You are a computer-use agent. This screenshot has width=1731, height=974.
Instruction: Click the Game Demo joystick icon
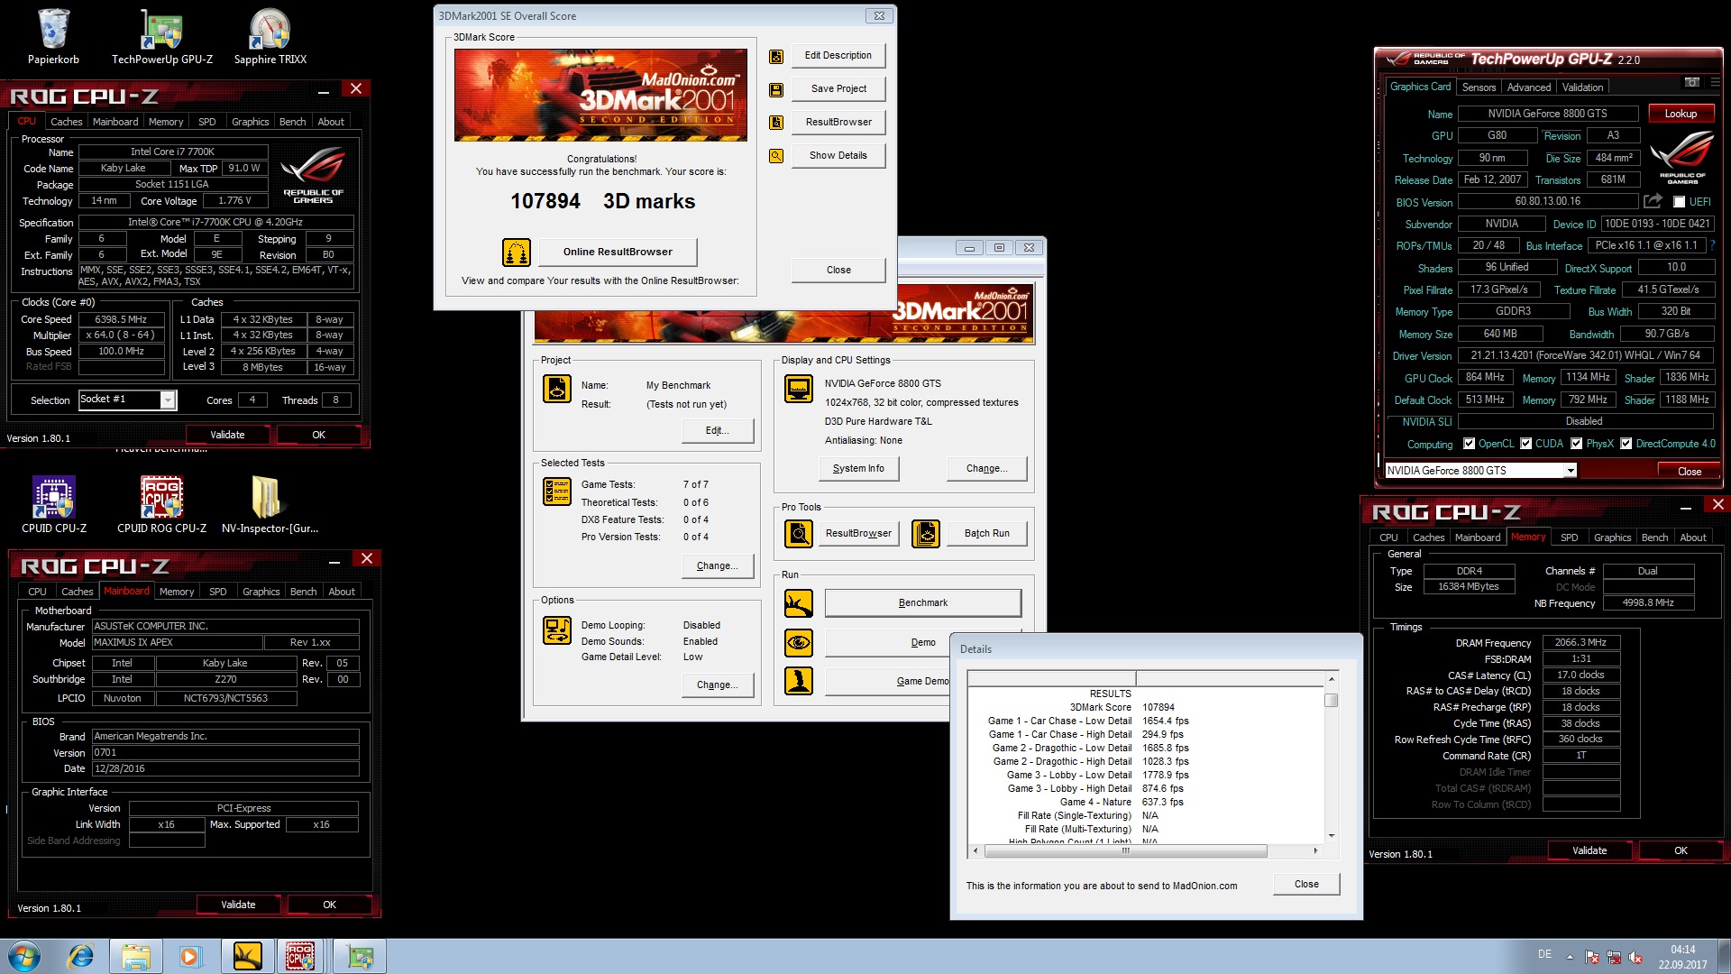[799, 681]
